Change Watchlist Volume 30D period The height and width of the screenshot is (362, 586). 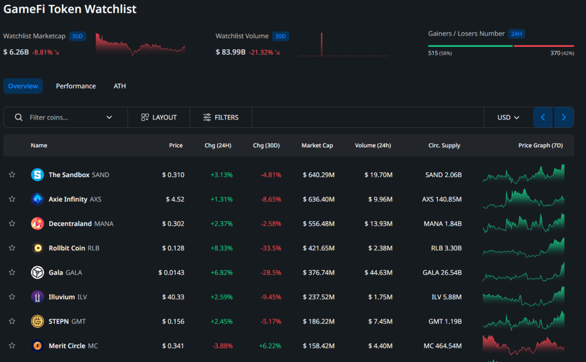coord(280,36)
